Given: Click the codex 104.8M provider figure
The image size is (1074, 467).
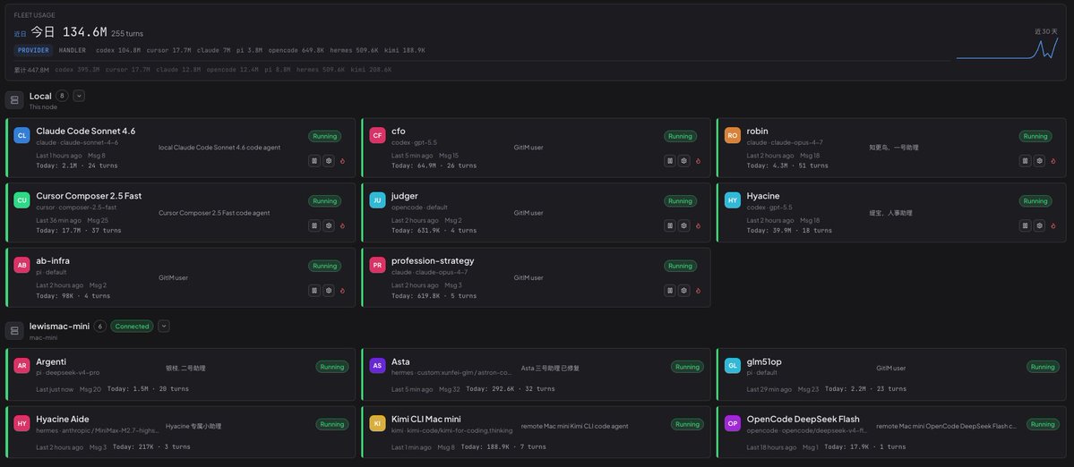Looking at the screenshot, I should [x=118, y=51].
